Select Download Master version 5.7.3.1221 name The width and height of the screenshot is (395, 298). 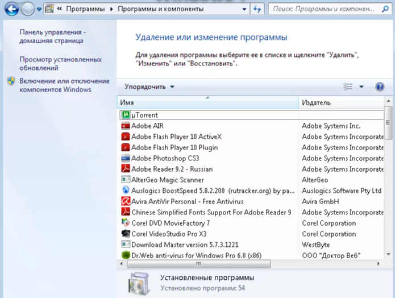coord(185,245)
